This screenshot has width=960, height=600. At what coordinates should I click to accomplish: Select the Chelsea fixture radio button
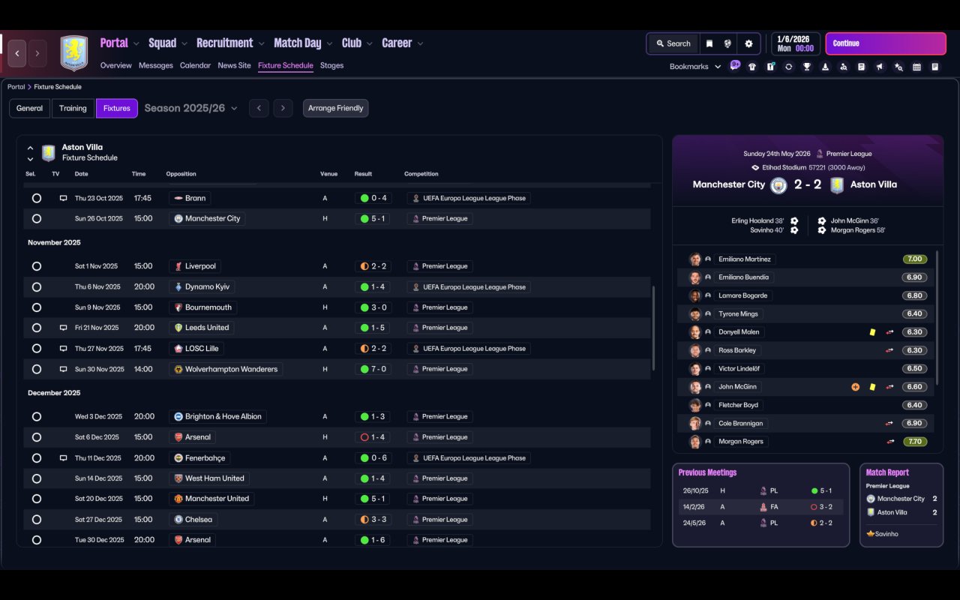(37, 520)
